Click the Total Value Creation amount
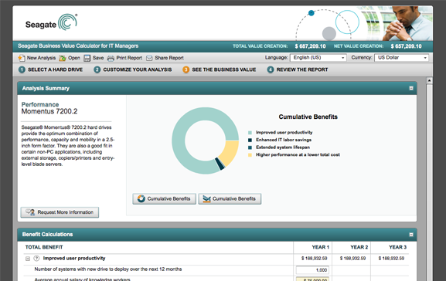Screen dimensions: 446x281 pos(310,46)
